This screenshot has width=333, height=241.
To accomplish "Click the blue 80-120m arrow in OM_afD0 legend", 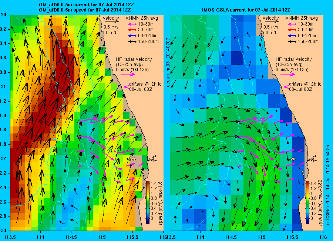I will pos(132,36).
